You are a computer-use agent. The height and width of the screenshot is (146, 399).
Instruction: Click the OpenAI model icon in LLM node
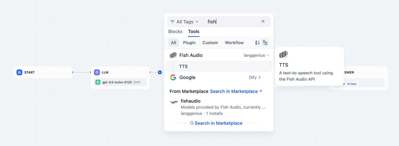[x=98, y=82]
